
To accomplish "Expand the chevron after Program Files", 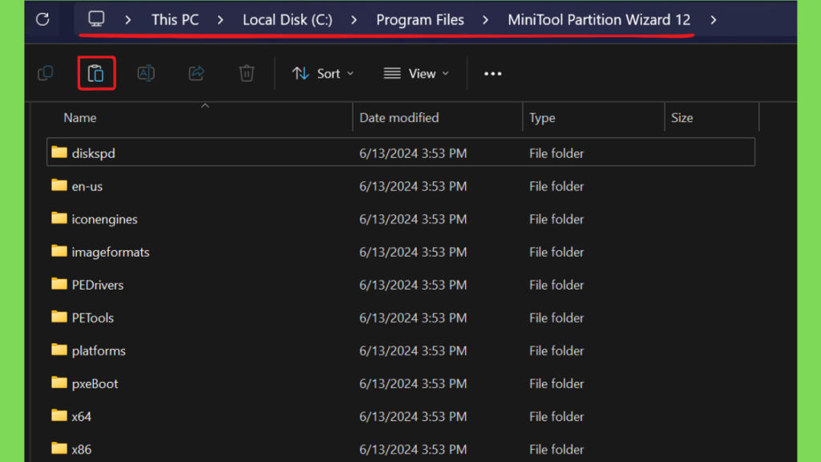I will click(x=485, y=20).
